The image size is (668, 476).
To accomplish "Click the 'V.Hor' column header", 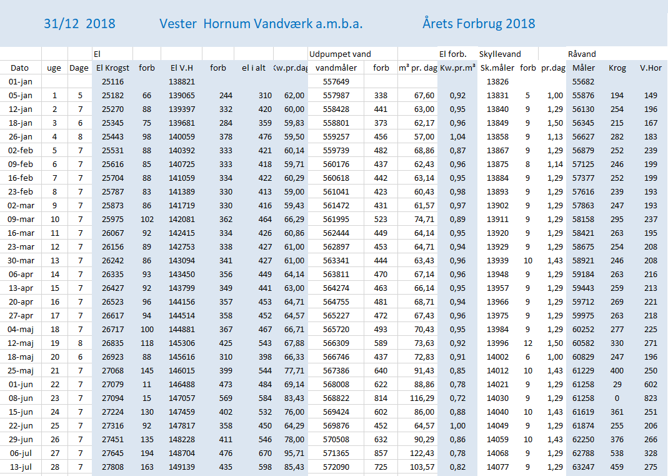I will (651, 68).
